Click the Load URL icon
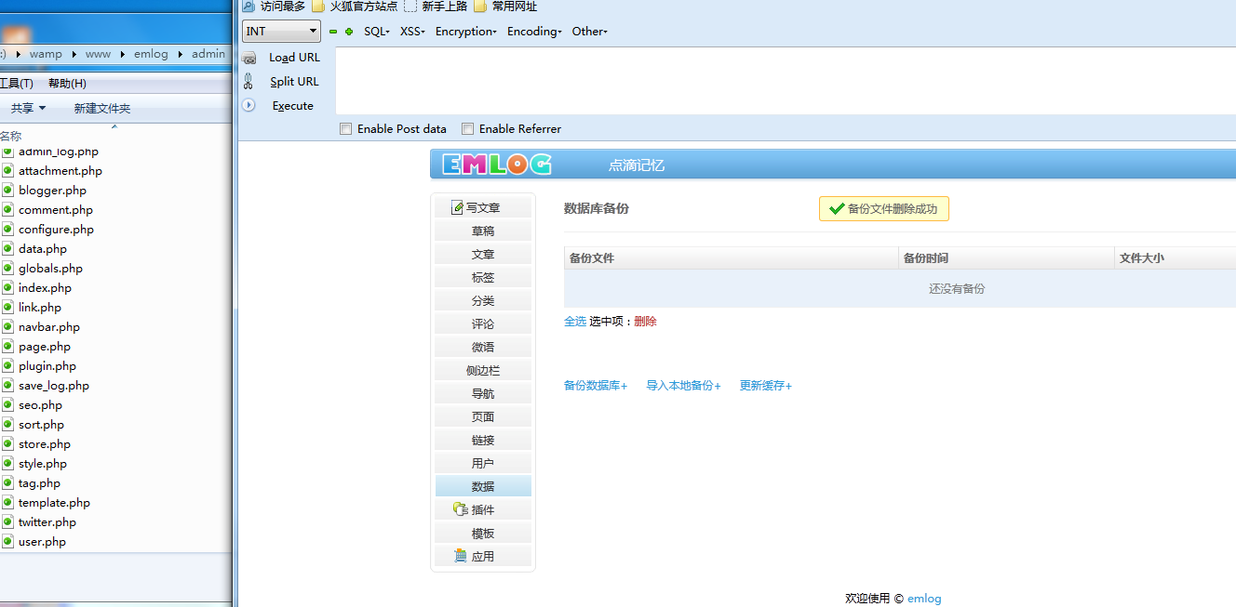Screen dimensions: 1236x607 (x=249, y=58)
